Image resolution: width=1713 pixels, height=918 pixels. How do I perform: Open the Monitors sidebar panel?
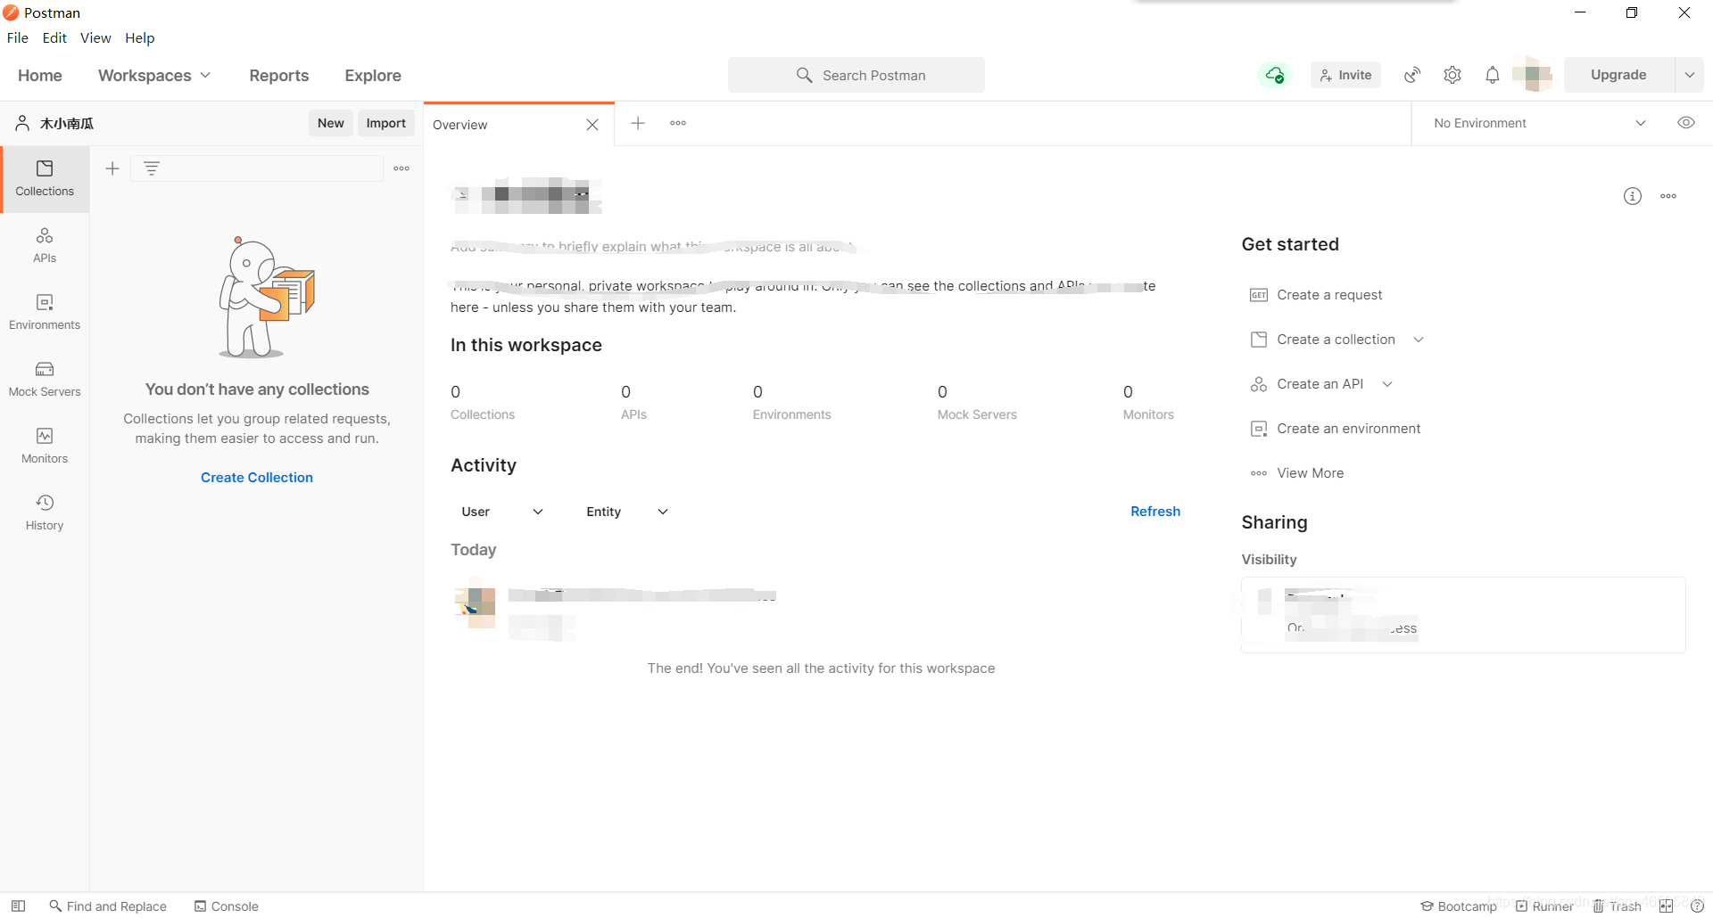click(45, 447)
